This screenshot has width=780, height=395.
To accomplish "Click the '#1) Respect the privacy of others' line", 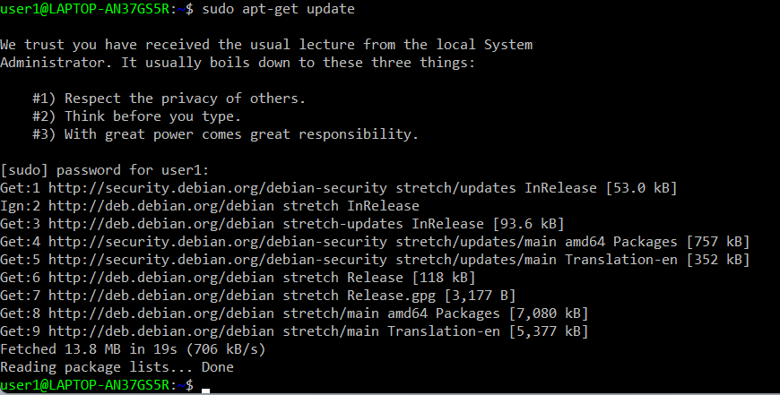I will (x=169, y=98).
